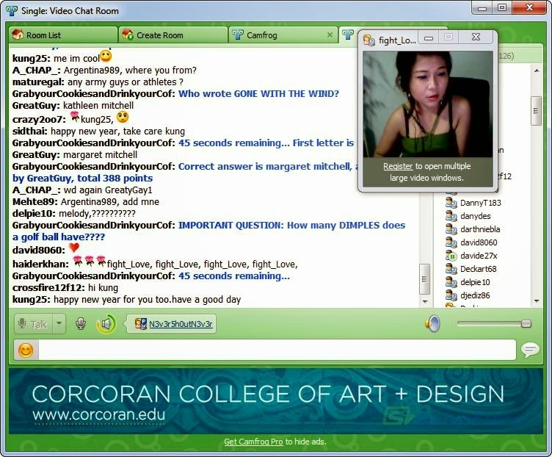Viewport: 552px width, 457px height.
Task: Click the Camfrog tab logo icon
Action: 238,35
